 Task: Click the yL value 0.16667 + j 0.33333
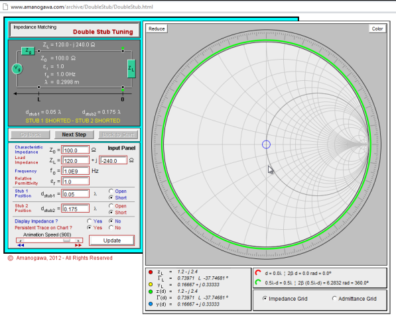click(198, 285)
